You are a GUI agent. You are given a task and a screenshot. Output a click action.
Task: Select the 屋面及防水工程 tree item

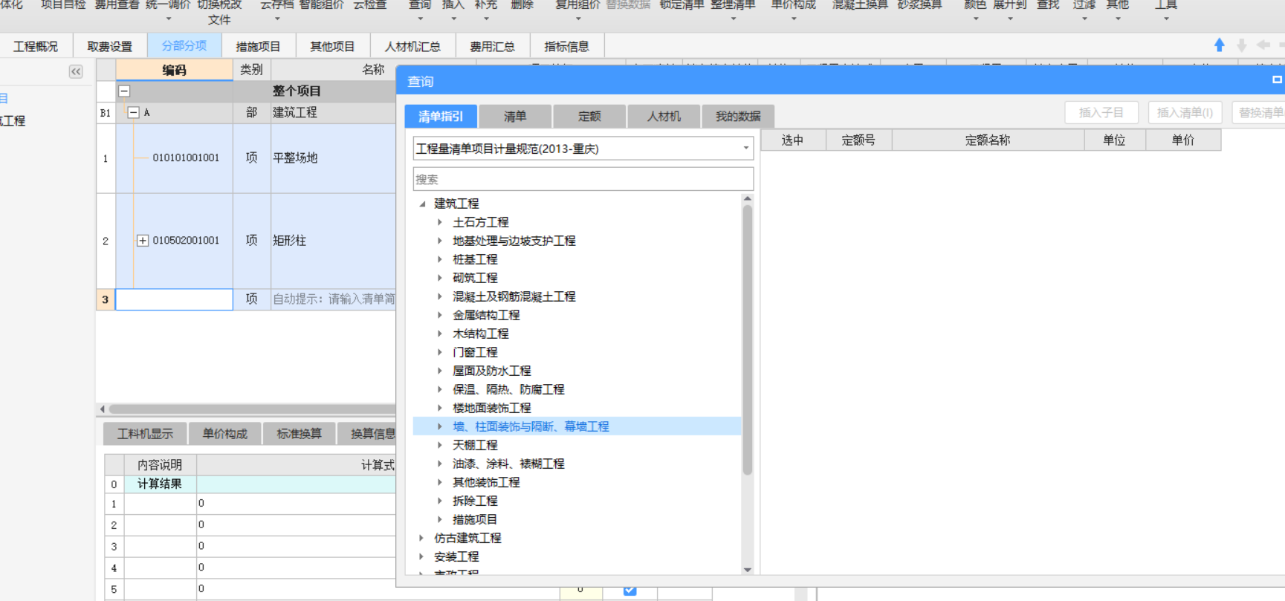491,371
